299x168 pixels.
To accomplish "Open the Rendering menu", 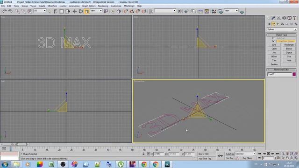I will point(103,6).
